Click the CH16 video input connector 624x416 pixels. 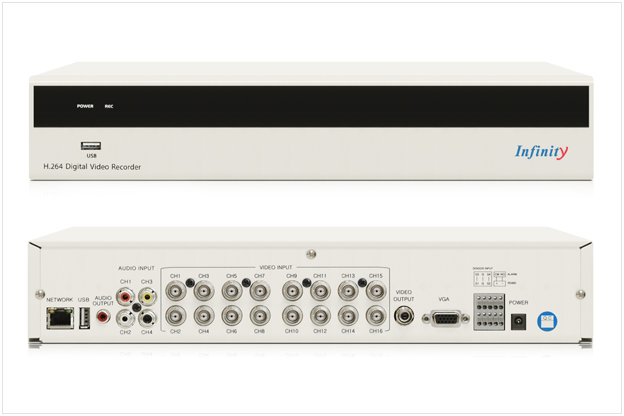pos(376,315)
